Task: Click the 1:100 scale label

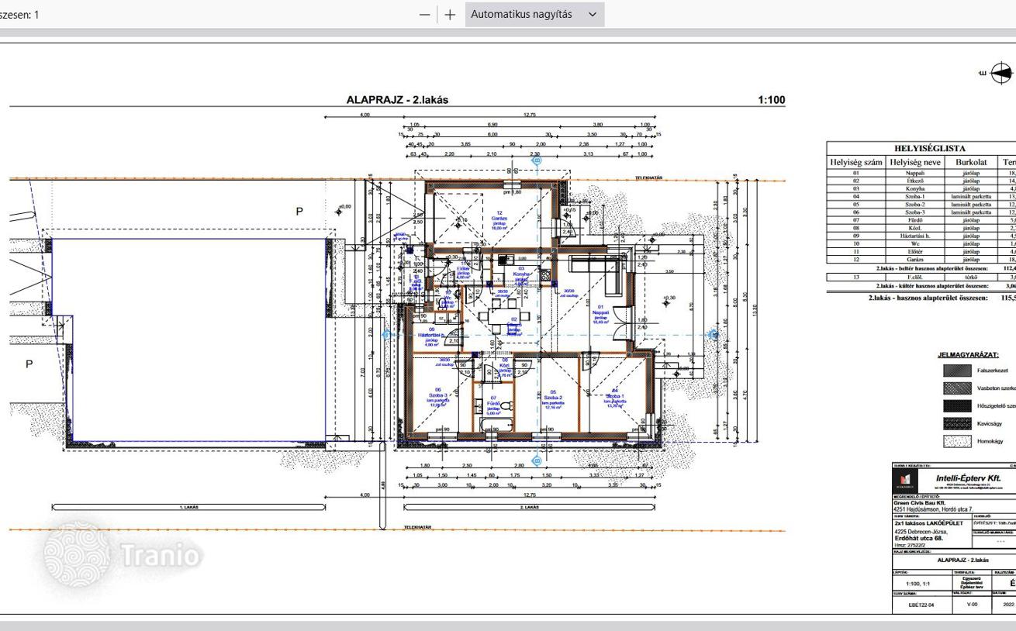Action: pos(770,100)
